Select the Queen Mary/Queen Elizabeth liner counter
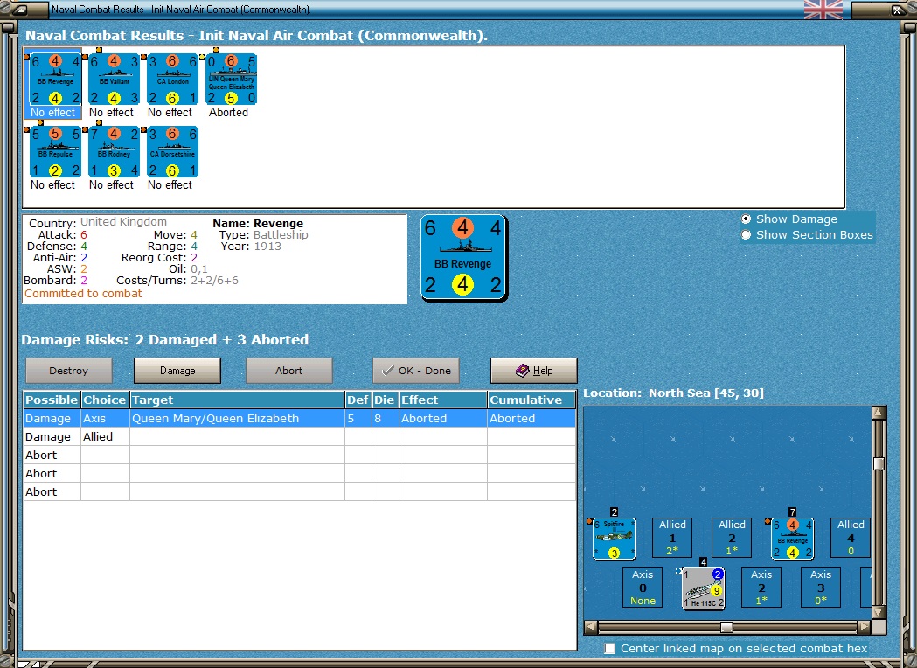Image resolution: width=917 pixels, height=668 pixels. point(231,79)
